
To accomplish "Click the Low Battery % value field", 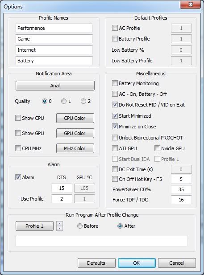I will (181, 50).
